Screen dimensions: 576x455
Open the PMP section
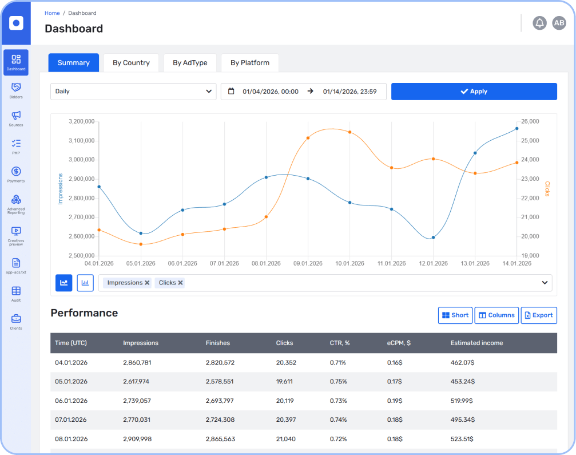pyautogui.click(x=15, y=145)
